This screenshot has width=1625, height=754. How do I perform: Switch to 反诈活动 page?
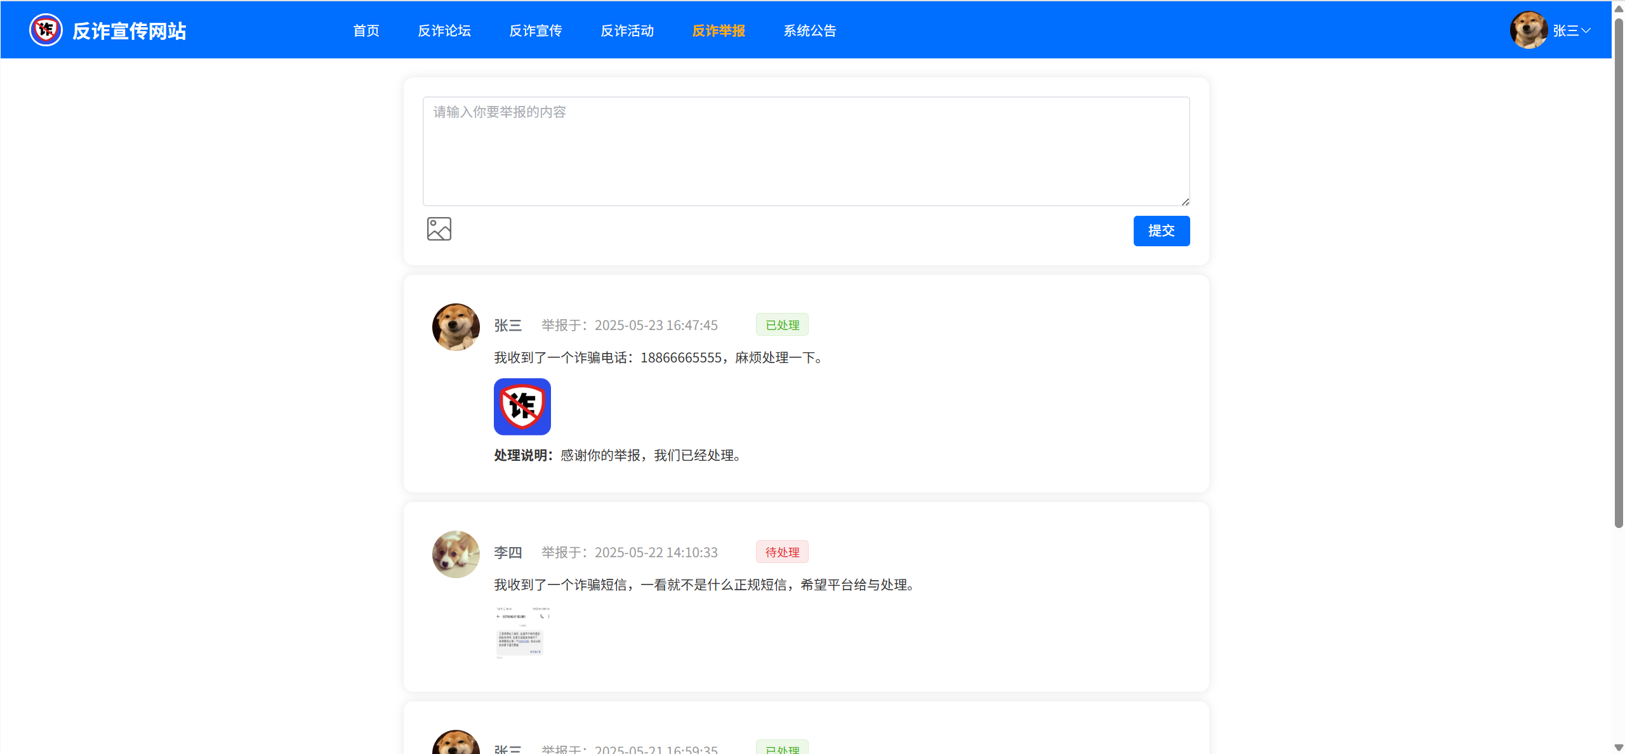click(627, 30)
